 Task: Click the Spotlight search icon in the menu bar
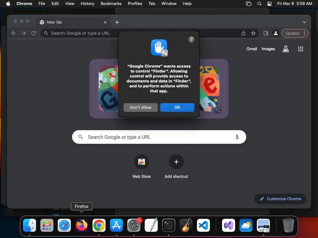(259, 4)
